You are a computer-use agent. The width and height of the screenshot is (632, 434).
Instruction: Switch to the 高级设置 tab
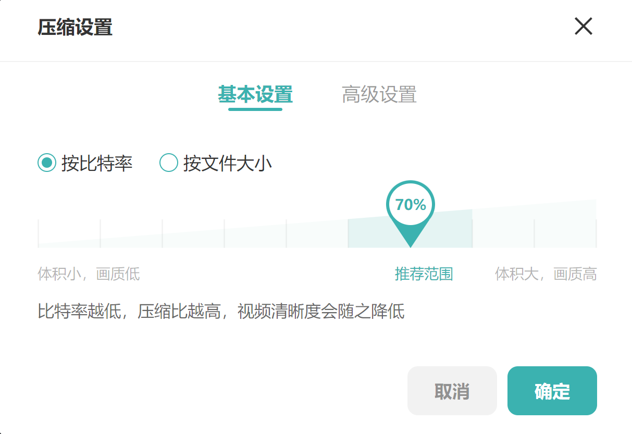[379, 95]
